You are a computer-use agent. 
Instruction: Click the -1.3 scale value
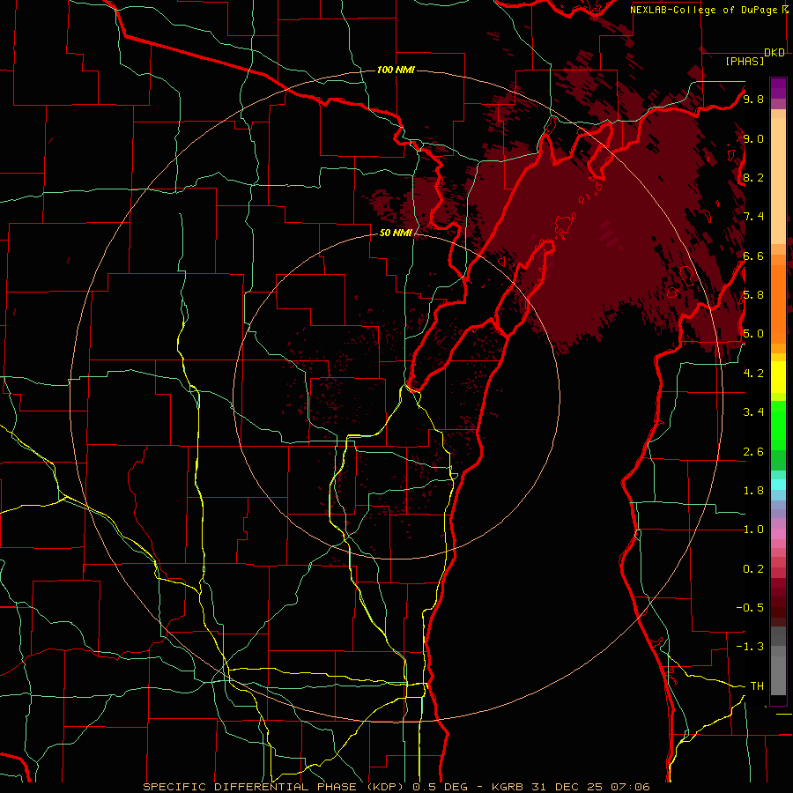pyautogui.click(x=750, y=647)
